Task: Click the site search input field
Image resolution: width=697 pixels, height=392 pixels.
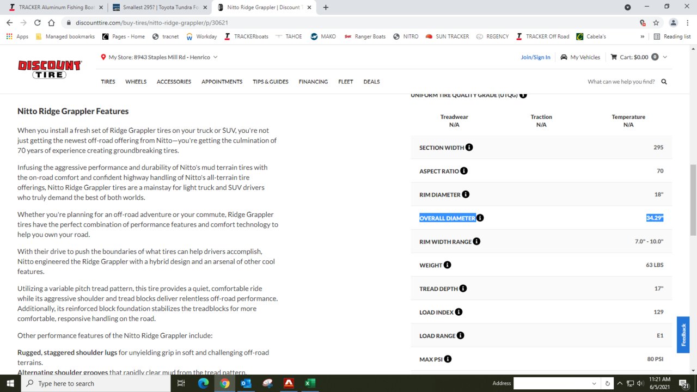Action: pyautogui.click(x=621, y=82)
